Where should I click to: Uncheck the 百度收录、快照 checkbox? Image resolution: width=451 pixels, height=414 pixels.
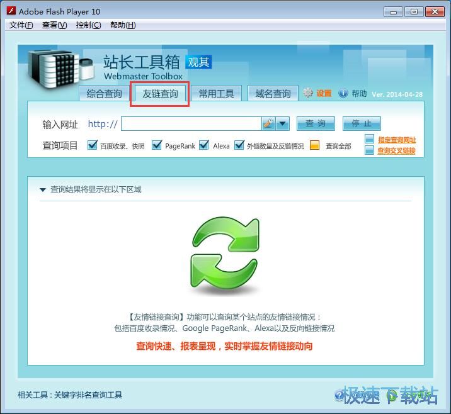tap(92, 145)
